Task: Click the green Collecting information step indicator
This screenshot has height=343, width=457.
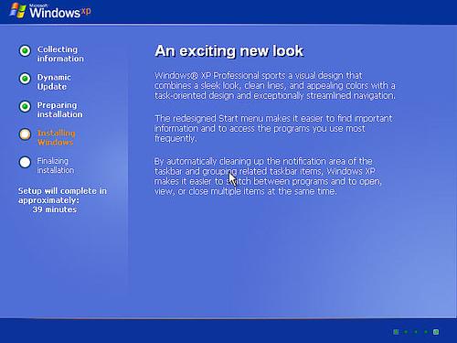Action: pos(25,50)
